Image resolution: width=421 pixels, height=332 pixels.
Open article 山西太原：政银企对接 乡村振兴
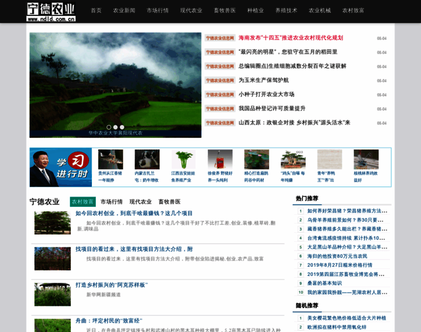click(294, 122)
